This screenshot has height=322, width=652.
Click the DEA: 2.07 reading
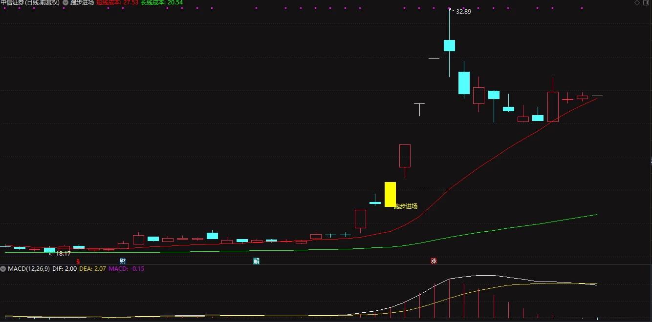(x=92, y=269)
